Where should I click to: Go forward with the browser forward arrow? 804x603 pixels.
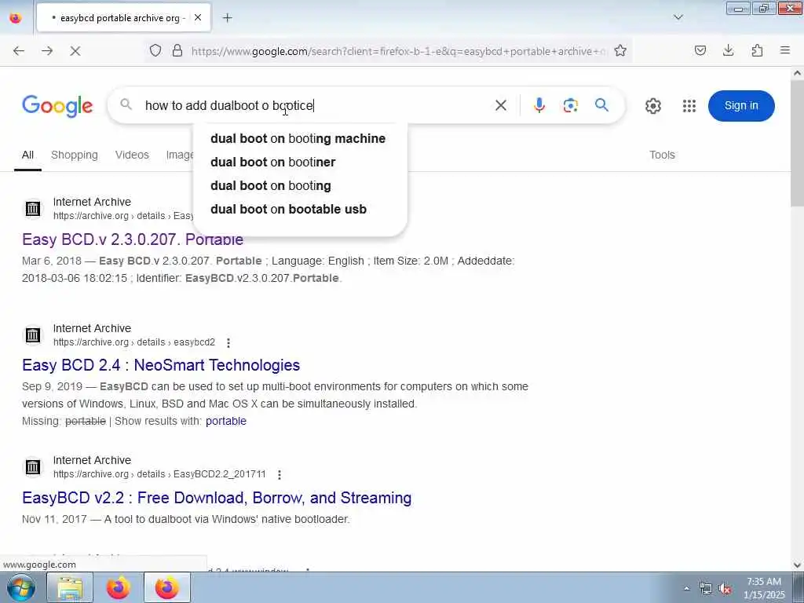pos(47,51)
